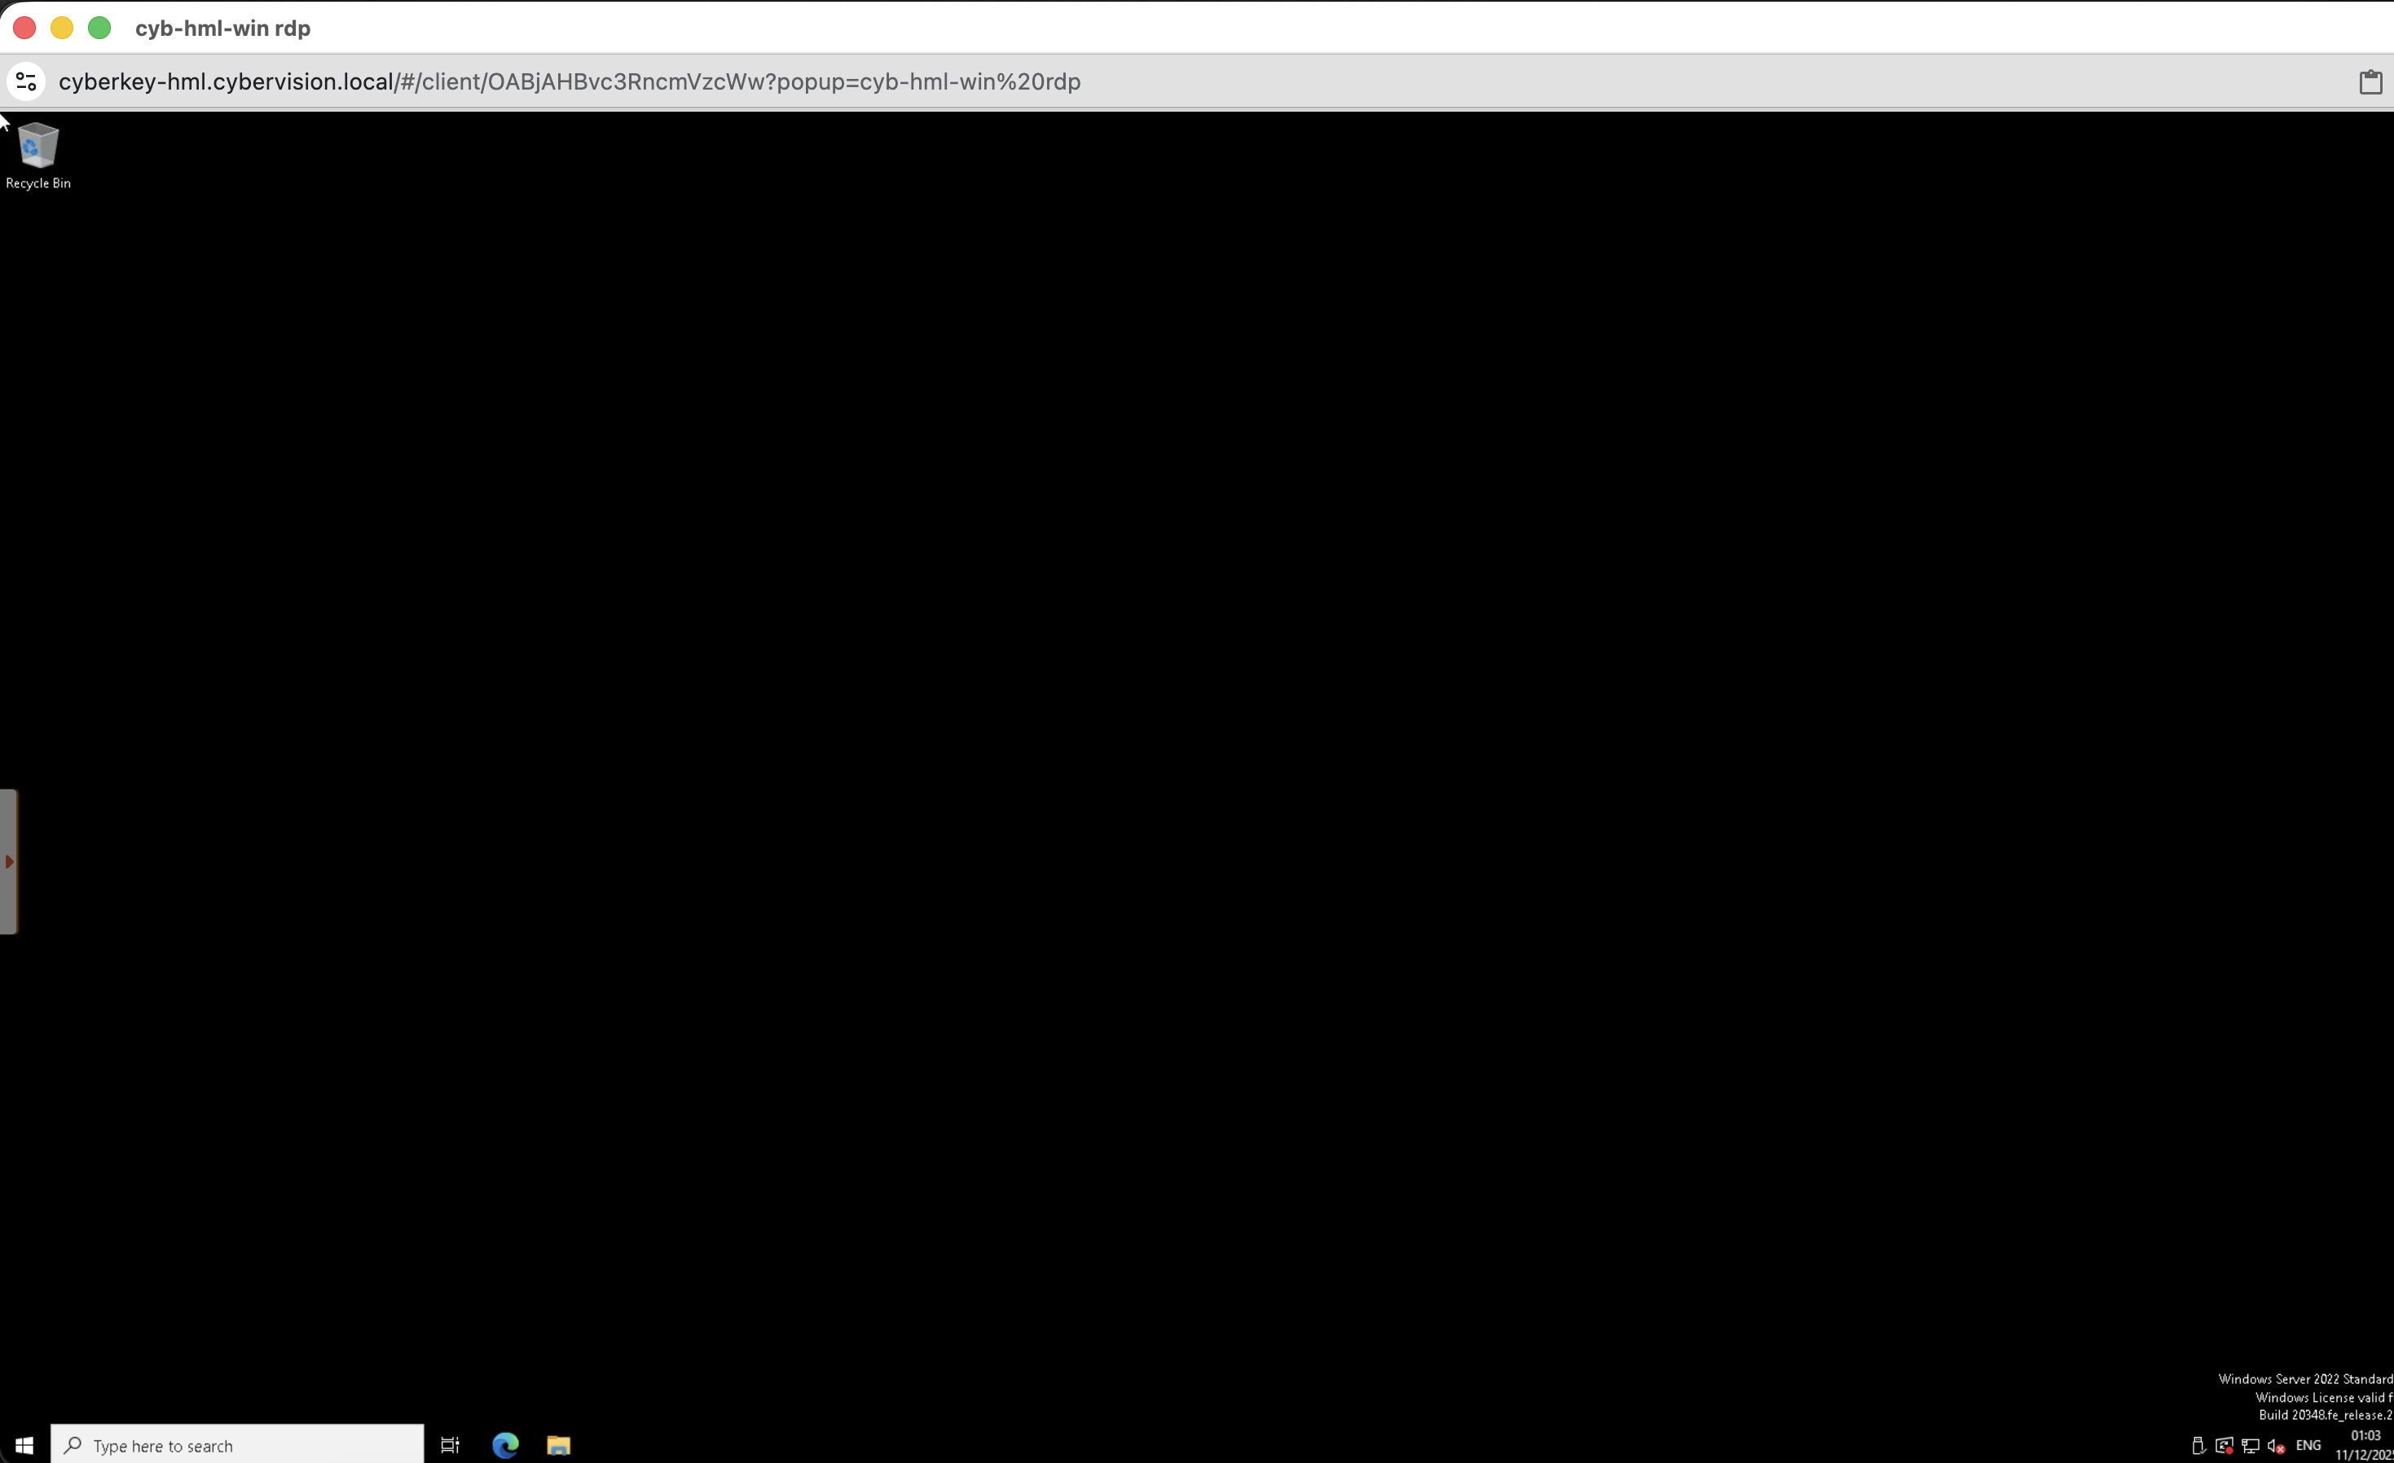Click the cyberkey-hml.cybervision.local address bar
This screenshot has width=2394, height=1463.
click(x=570, y=81)
